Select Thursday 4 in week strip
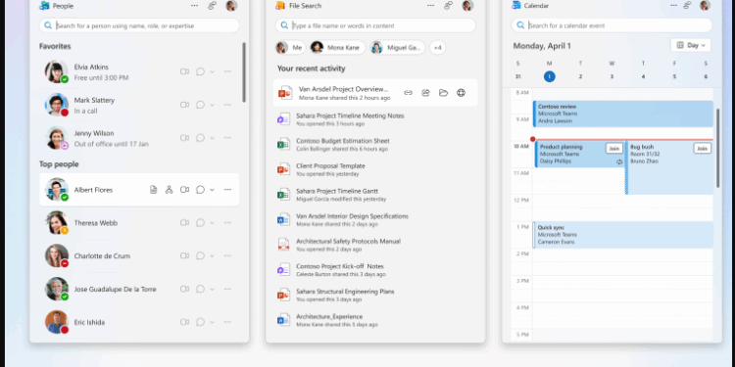The width and height of the screenshot is (735, 367). click(643, 76)
